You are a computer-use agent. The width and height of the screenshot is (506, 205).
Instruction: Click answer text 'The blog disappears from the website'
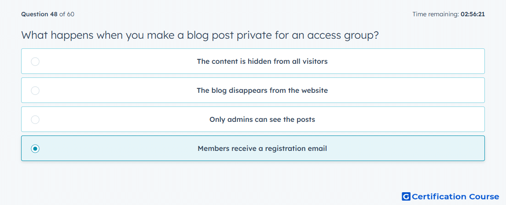tap(262, 90)
